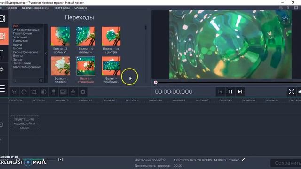Viewport: 301px width, 169px height.
Task: Select the Все category
Action: pos(16,26)
